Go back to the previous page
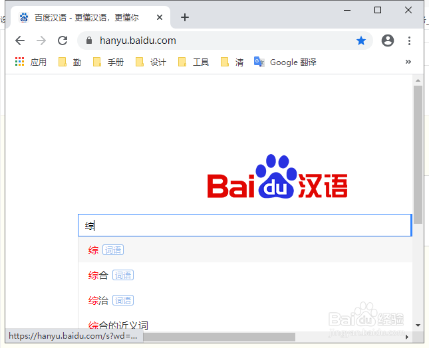The height and width of the screenshot is (348, 429). [x=20, y=41]
